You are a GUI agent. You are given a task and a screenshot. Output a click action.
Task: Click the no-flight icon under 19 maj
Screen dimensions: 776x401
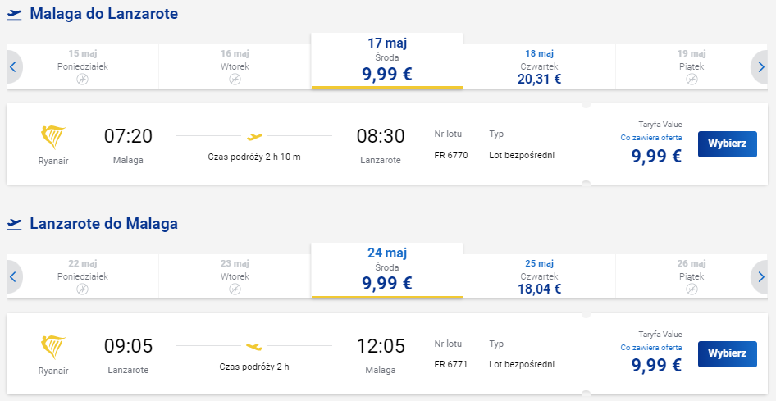pyautogui.click(x=692, y=79)
